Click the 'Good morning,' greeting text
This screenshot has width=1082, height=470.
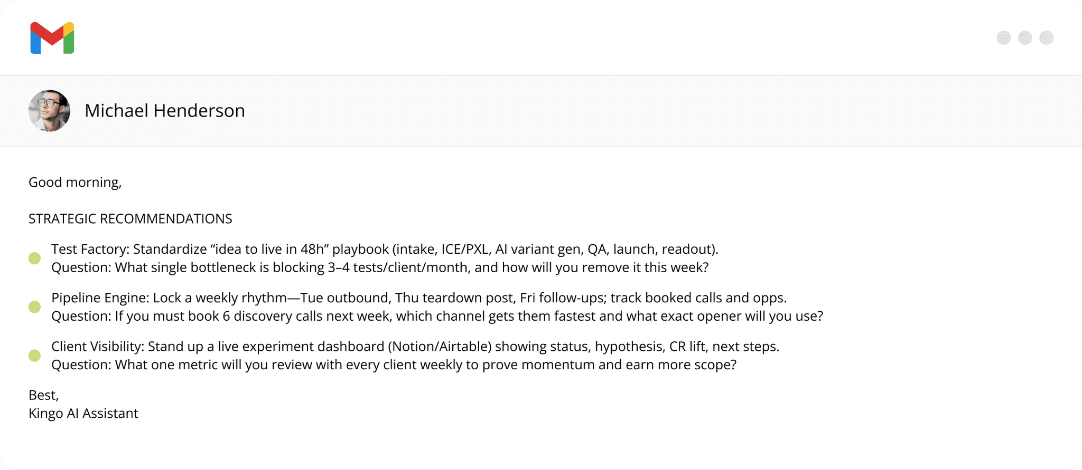point(75,182)
